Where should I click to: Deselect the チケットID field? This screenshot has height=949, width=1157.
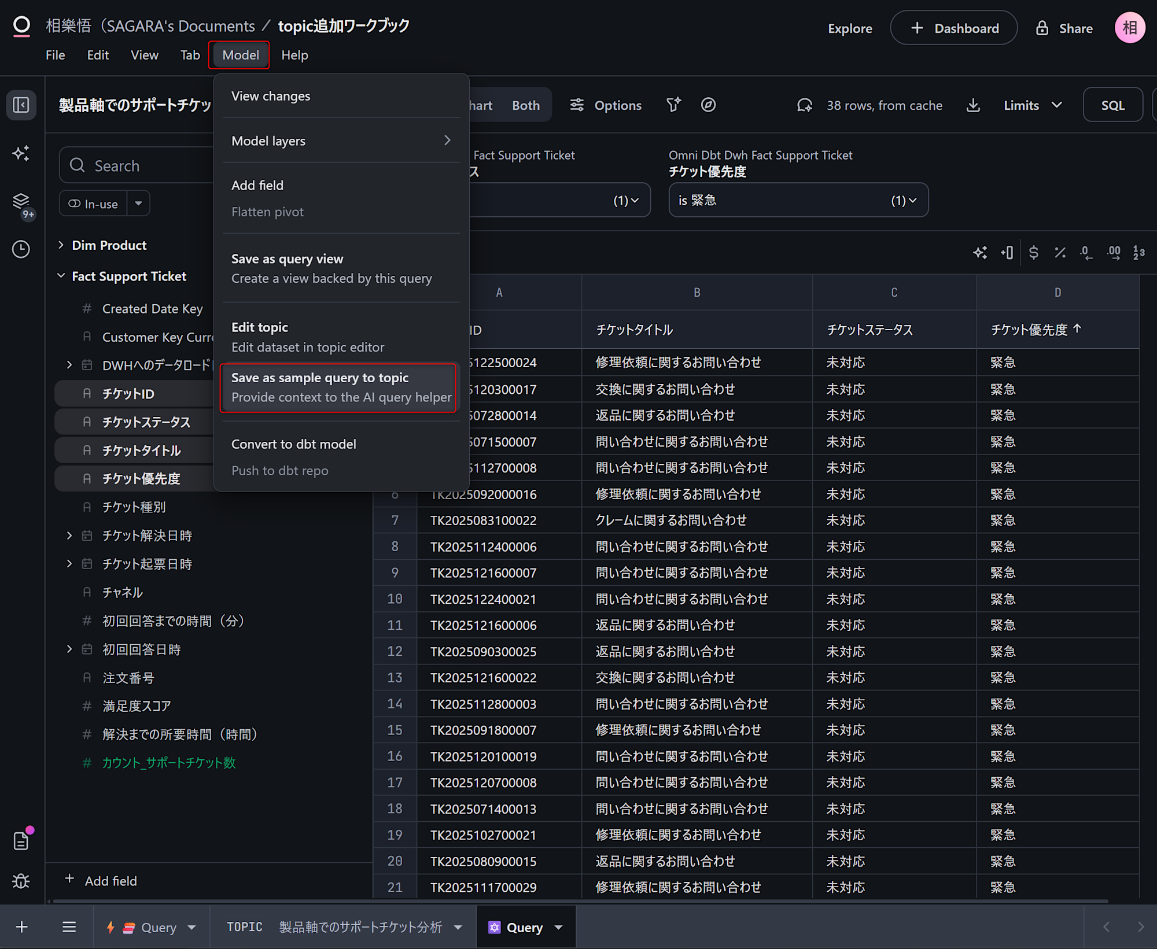point(128,394)
